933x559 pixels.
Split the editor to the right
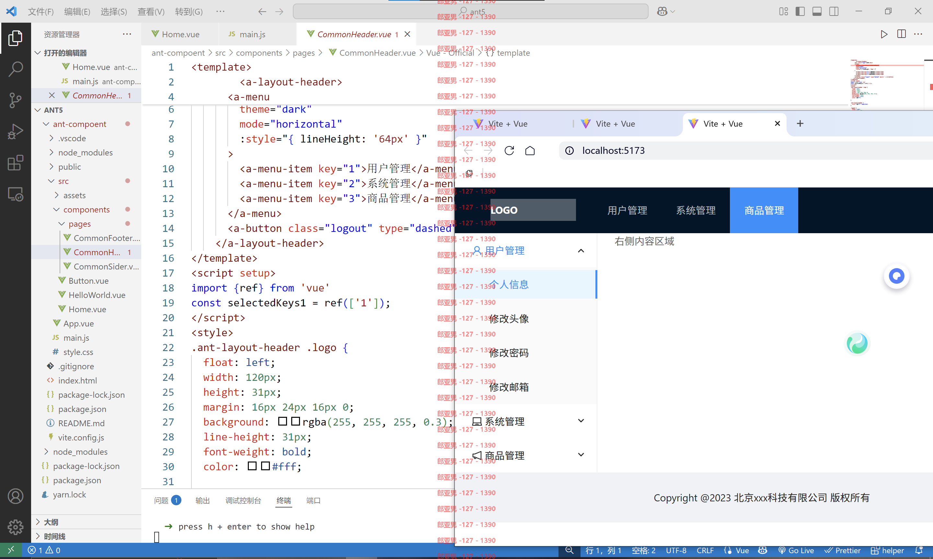click(901, 34)
